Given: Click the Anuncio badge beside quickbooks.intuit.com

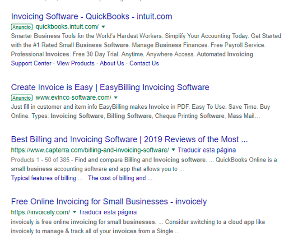Looking at the screenshot, I should point(22,27).
